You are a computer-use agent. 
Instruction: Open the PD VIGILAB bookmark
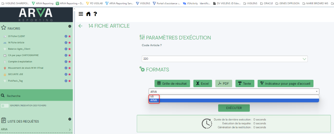(95, 3)
